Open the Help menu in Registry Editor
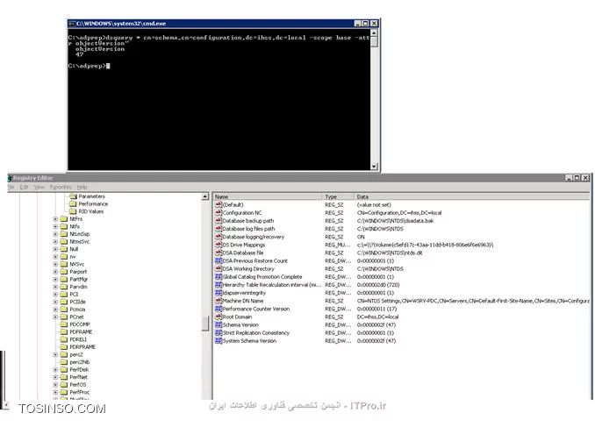The width and height of the screenshot is (595, 427). (x=82, y=187)
